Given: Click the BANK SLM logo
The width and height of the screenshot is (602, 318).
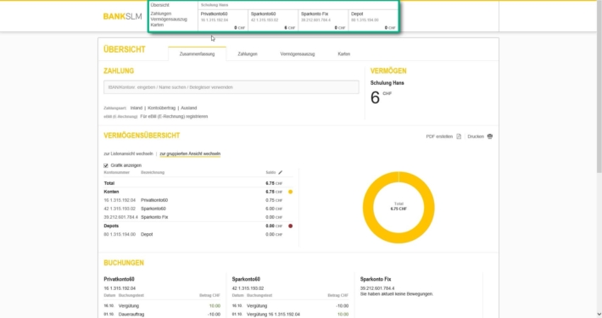Looking at the screenshot, I should point(122,16).
